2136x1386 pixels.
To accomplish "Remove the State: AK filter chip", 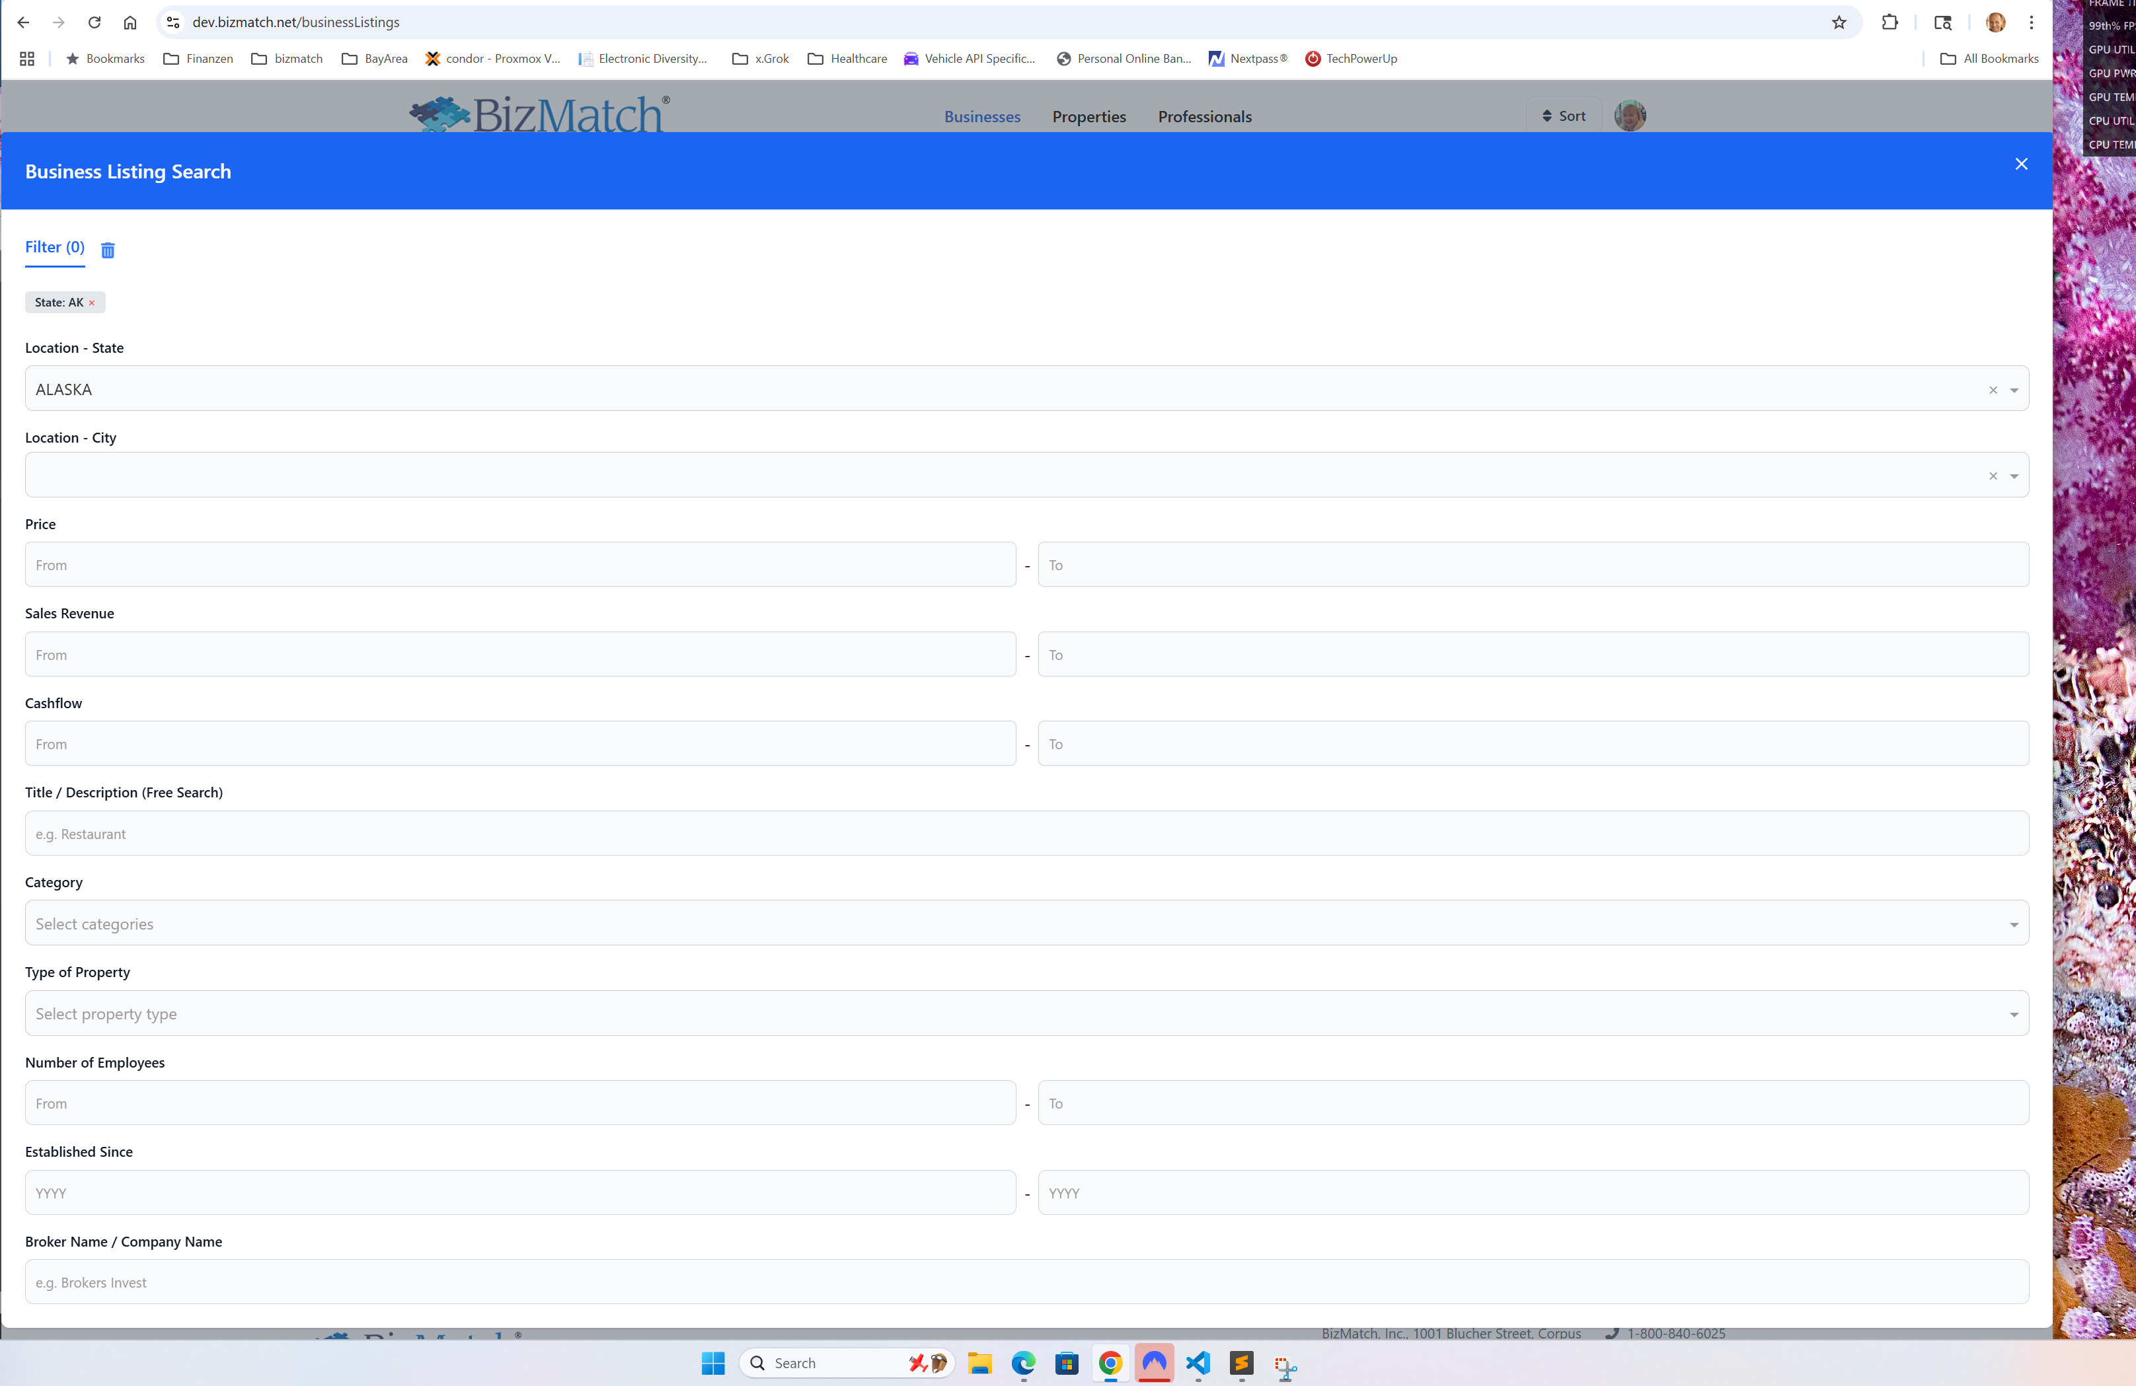I will click(92, 303).
